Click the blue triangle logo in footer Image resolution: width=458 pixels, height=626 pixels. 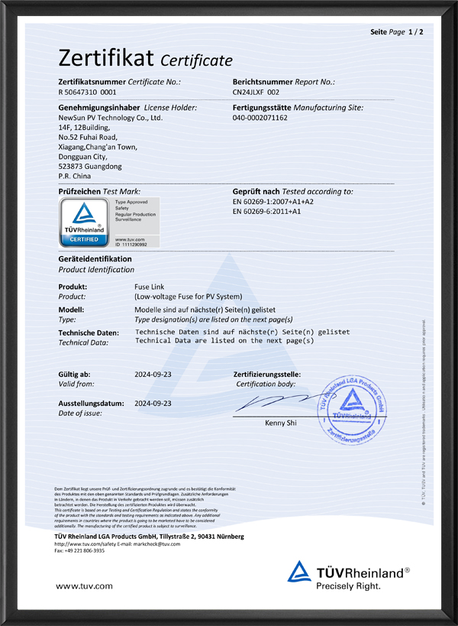299,571
